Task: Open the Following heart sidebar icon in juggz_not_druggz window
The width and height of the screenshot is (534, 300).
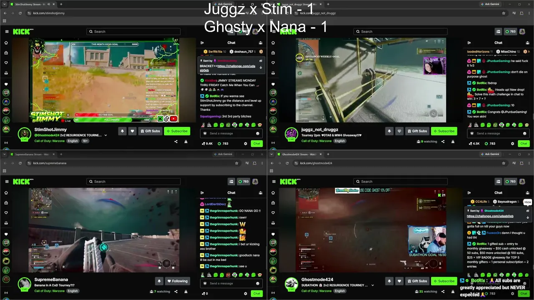Action: (273, 63)
